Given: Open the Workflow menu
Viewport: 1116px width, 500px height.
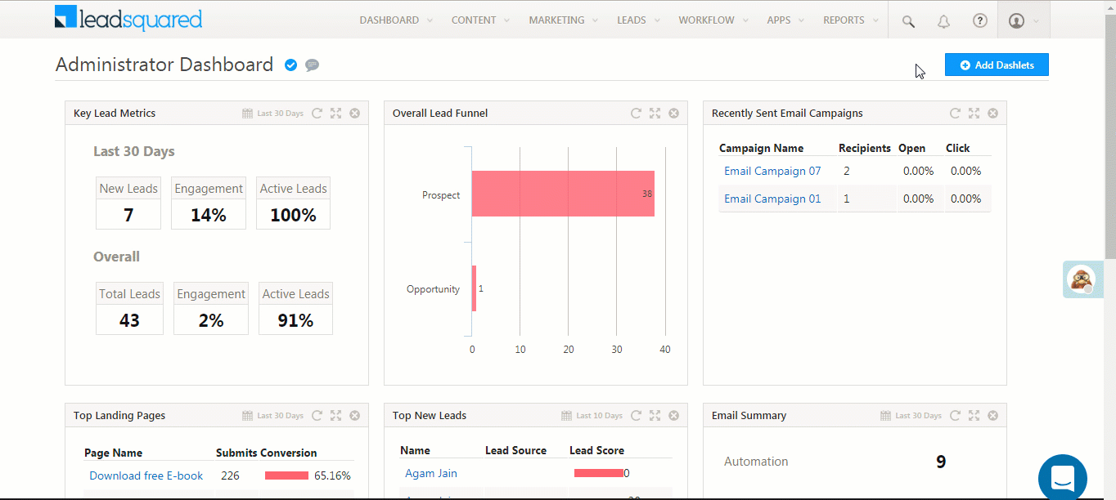Looking at the screenshot, I should pyautogui.click(x=712, y=20).
